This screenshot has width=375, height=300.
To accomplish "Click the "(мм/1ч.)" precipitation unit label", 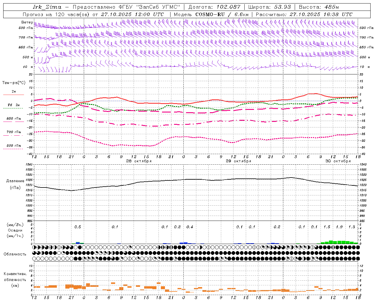I will point(15,236).
